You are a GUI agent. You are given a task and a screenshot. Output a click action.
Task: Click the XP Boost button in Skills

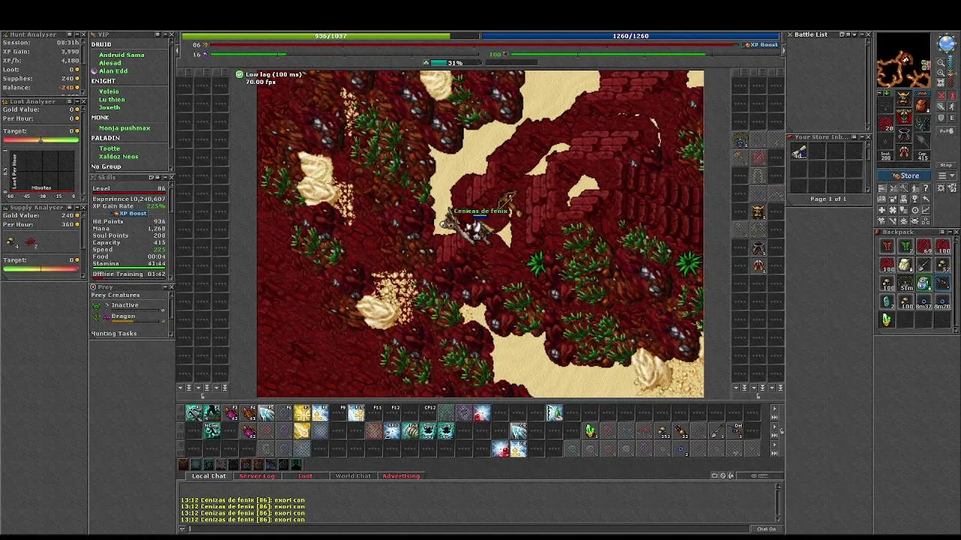(x=129, y=214)
